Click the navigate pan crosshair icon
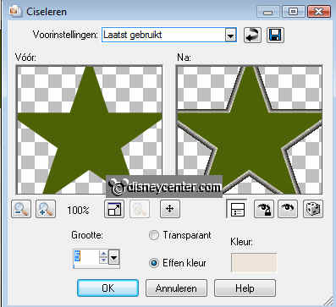The width and height of the screenshot is (336, 307). click(x=169, y=209)
